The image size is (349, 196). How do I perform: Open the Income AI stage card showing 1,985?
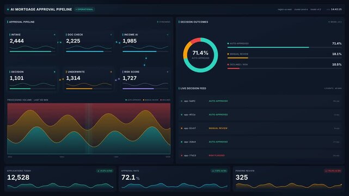coord(145,42)
